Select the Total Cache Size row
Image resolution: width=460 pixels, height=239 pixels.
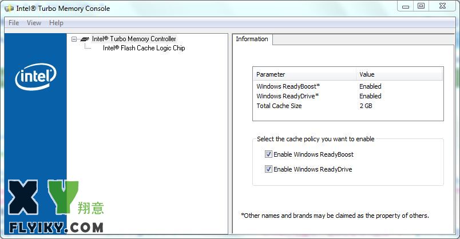coord(348,106)
